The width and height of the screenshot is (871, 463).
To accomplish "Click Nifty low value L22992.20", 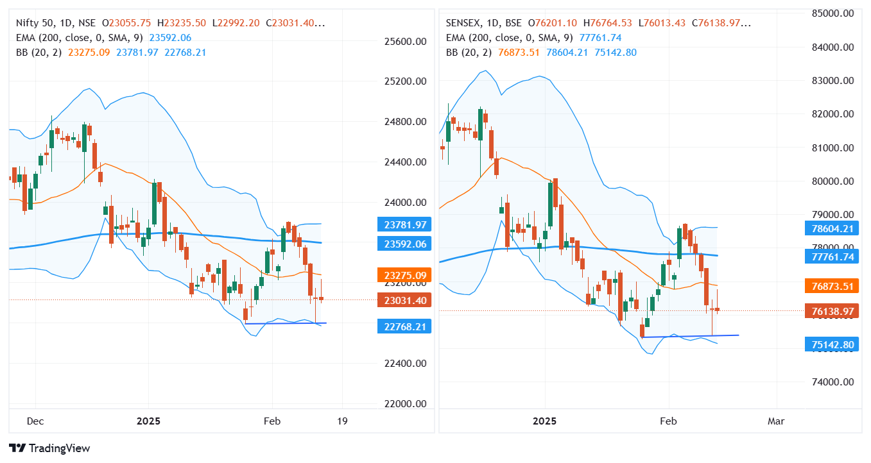I will click(x=235, y=23).
